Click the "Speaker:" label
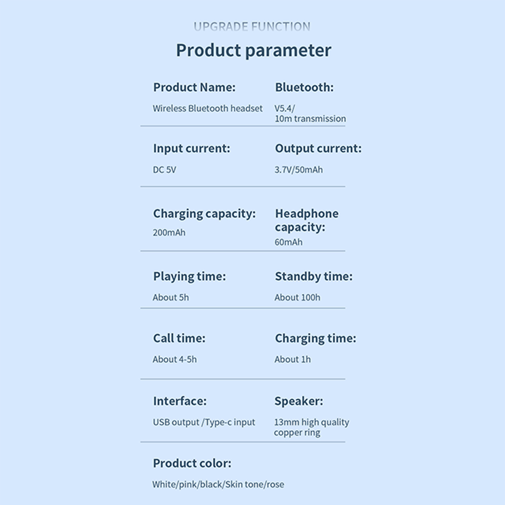The width and height of the screenshot is (505, 505). 299,401
